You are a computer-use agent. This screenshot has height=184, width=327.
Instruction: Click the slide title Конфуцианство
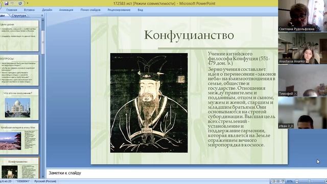pyautogui.click(x=189, y=35)
